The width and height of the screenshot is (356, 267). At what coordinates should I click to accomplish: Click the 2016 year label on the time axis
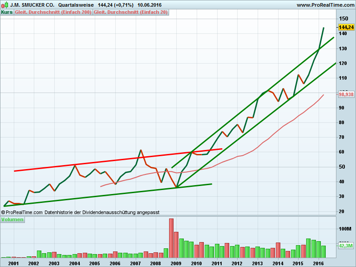319,263
